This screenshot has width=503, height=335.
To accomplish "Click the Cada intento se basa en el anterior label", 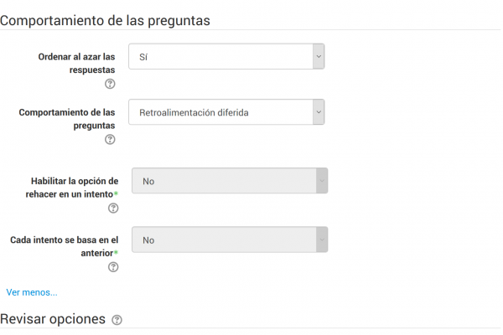I will [65, 246].
